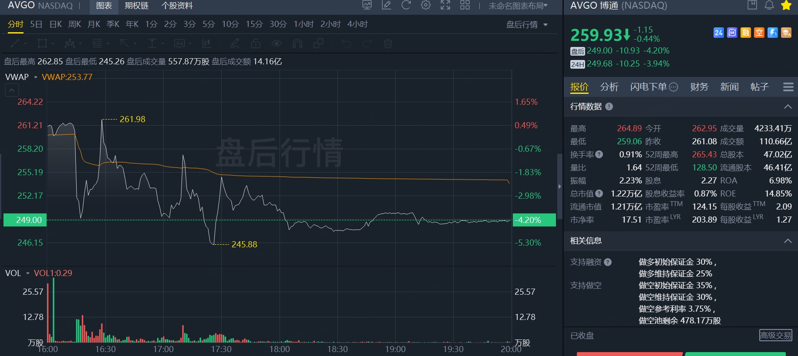Collapse the 行情数据 section

coord(788,106)
